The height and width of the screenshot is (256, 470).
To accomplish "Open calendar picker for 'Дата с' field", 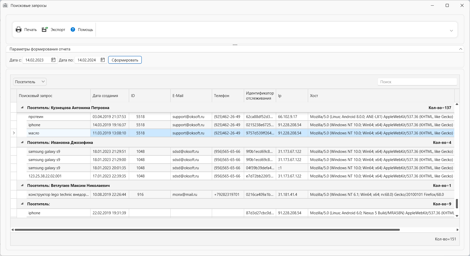I will pos(53,60).
